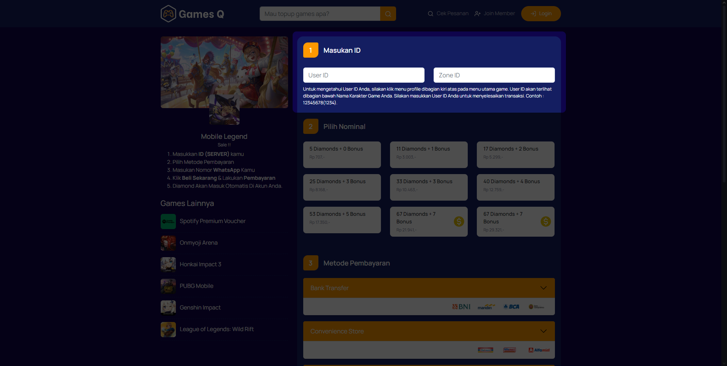Click the BNI bank logo

(461, 307)
